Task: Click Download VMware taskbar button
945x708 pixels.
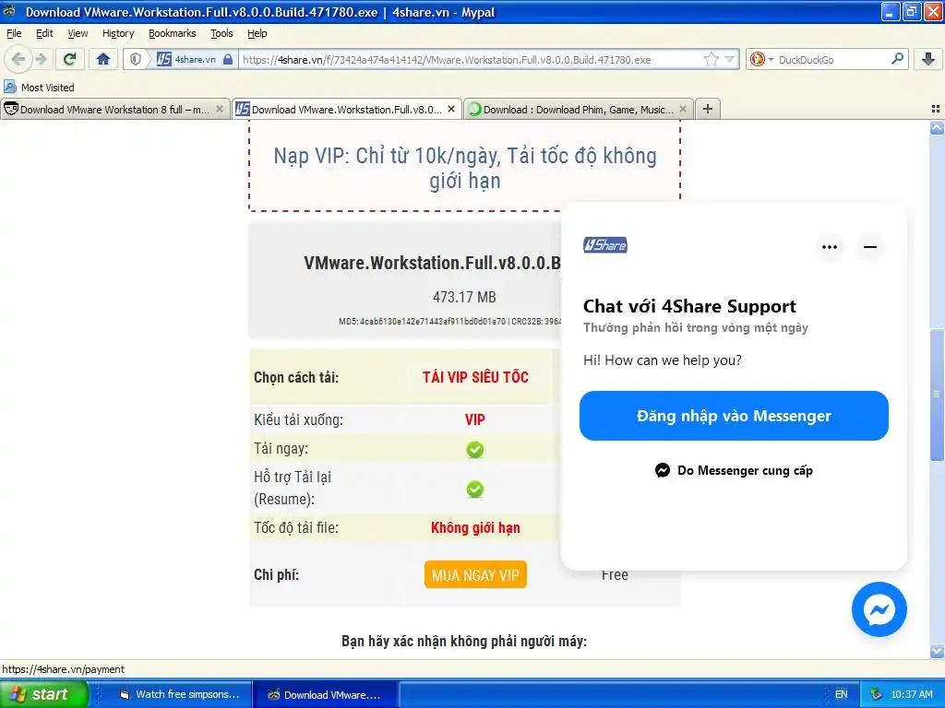Action: 324,694
